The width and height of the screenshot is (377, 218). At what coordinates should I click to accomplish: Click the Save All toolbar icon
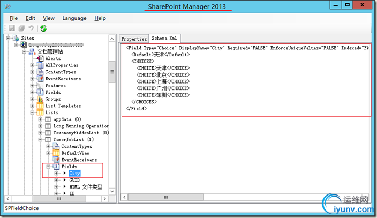tap(21, 28)
